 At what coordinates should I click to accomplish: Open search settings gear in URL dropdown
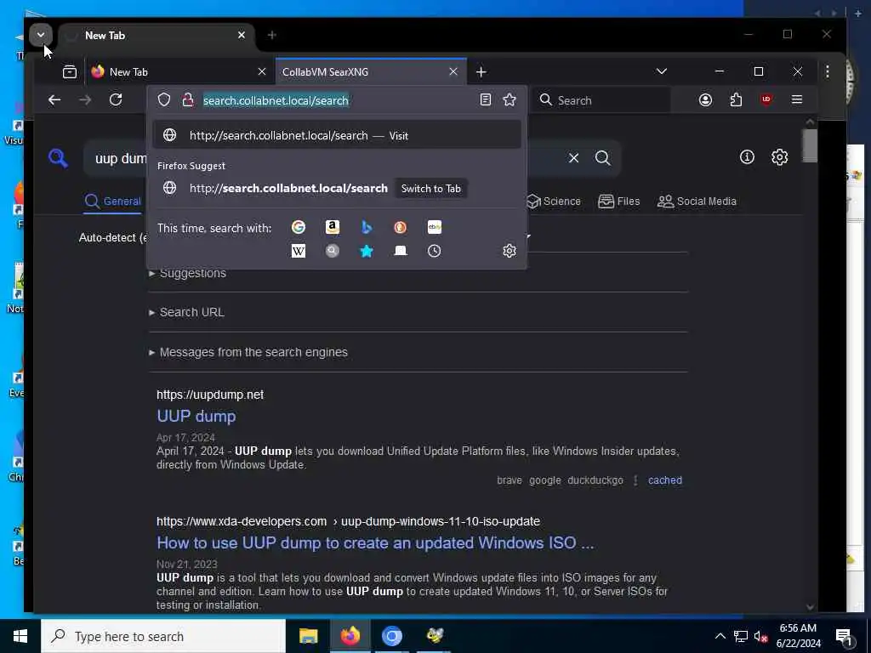click(x=510, y=251)
